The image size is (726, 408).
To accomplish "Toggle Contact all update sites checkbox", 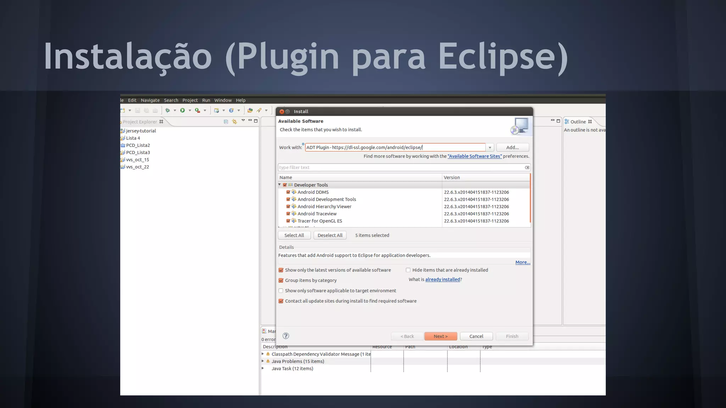I will click(281, 301).
